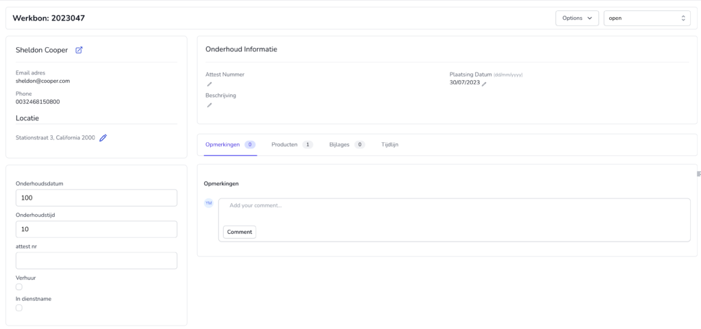Click the pencil icon under Beschrijving
The width and height of the screenshot is (701, 329).
tap(209, 105)
